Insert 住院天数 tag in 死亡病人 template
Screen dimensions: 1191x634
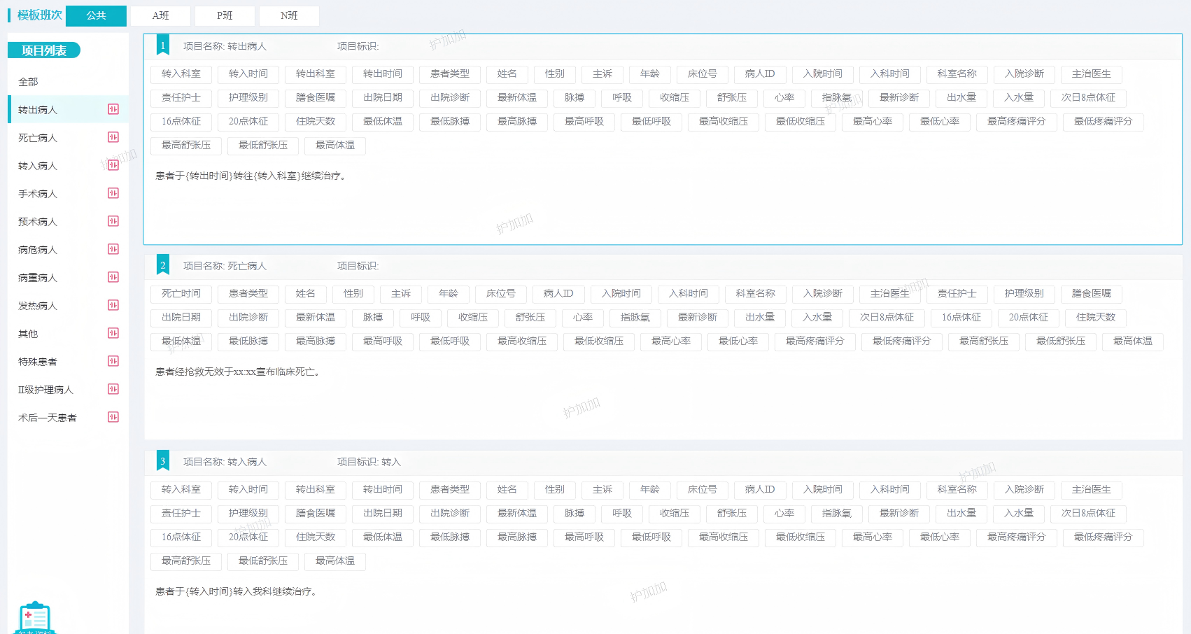click(x=1096, y=318)
